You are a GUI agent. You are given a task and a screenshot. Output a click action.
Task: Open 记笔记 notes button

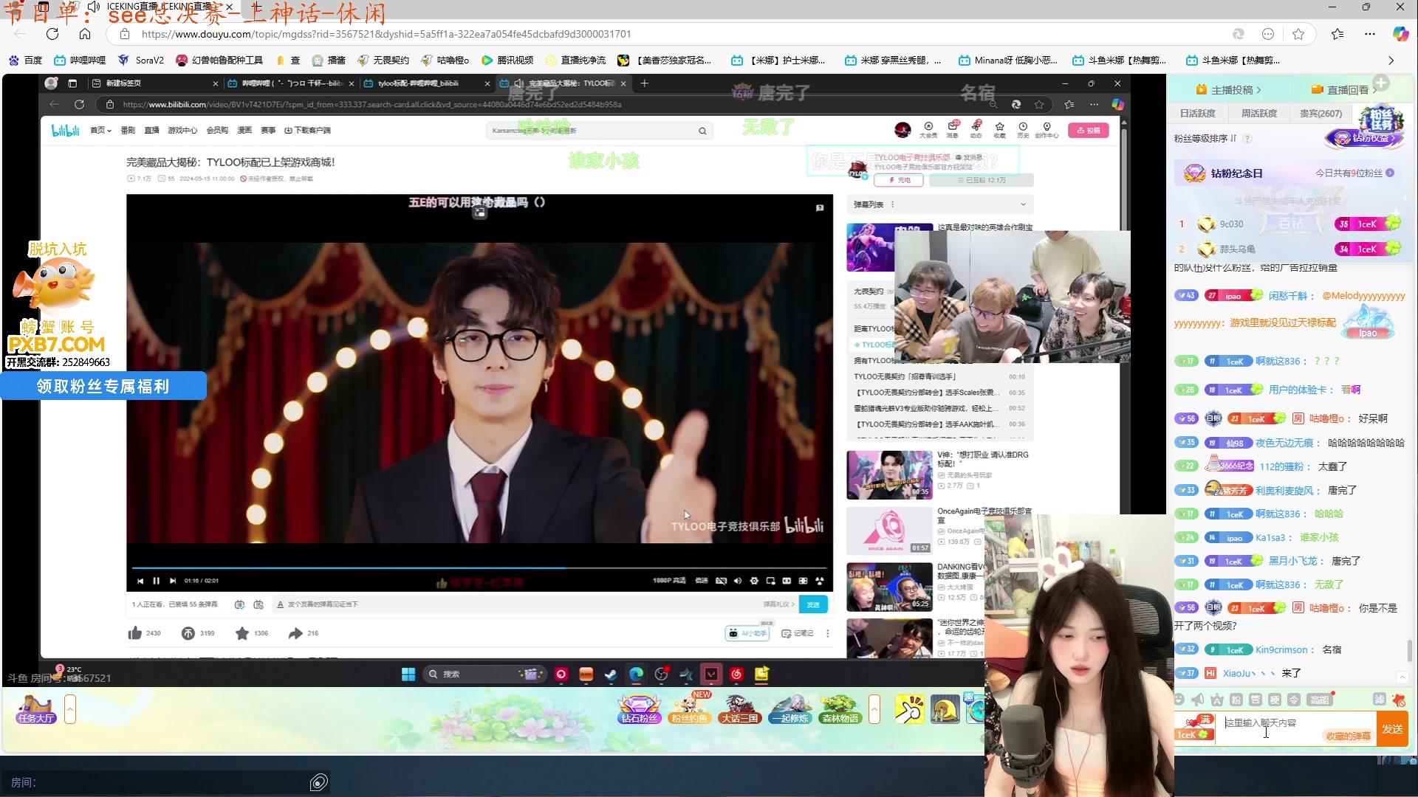tap(798, 633)
